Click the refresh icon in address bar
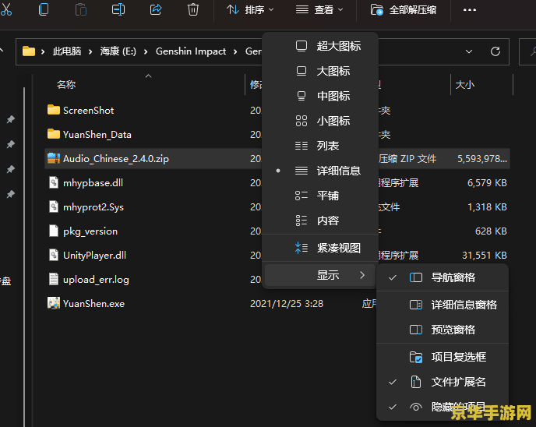This screenshot has width=536, height=427. [x=495, y=51]
